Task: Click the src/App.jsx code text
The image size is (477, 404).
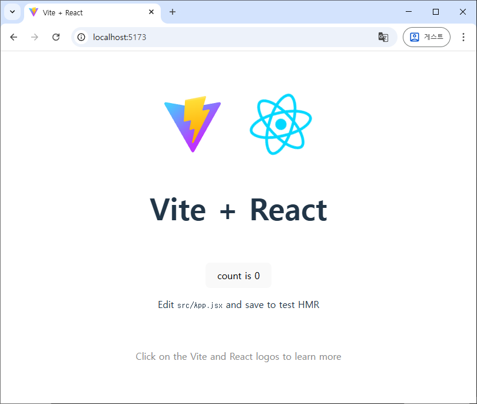Action: click(x=200, y=306)
